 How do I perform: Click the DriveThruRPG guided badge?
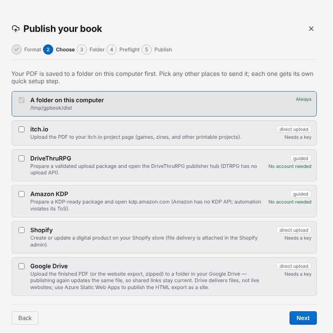(301, 158)
